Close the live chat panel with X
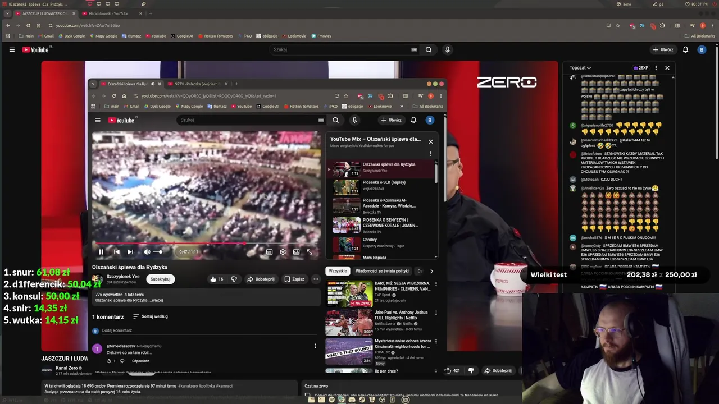This screenshot has width=719, height=404. pyautogui.click(x=667, y=68)
